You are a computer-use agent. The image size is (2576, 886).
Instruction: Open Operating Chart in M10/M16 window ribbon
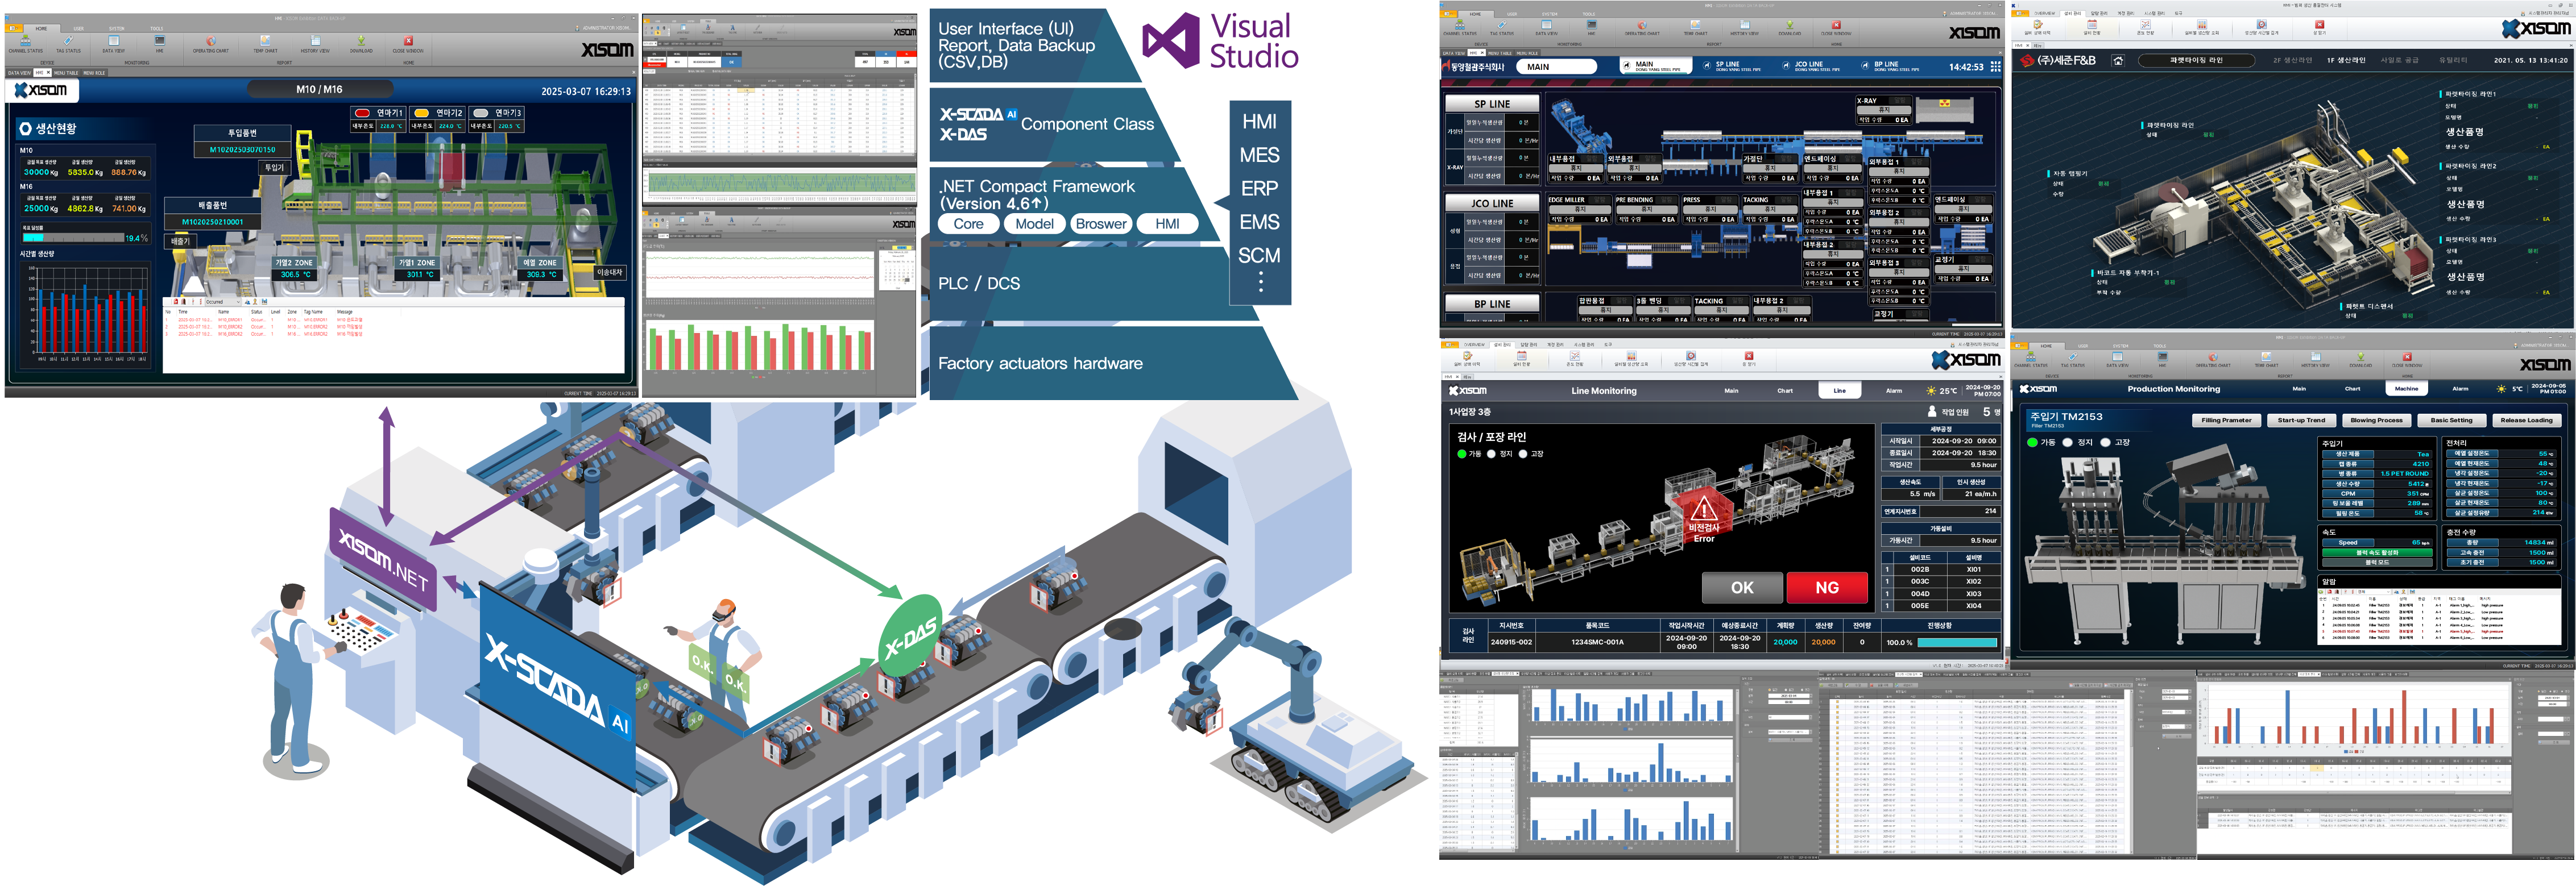tap(211, 44)
